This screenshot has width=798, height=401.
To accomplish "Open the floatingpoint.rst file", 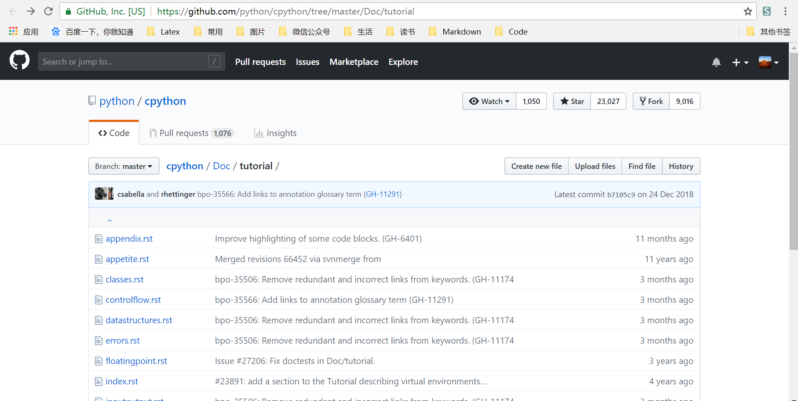I will [x=136, y=361].
